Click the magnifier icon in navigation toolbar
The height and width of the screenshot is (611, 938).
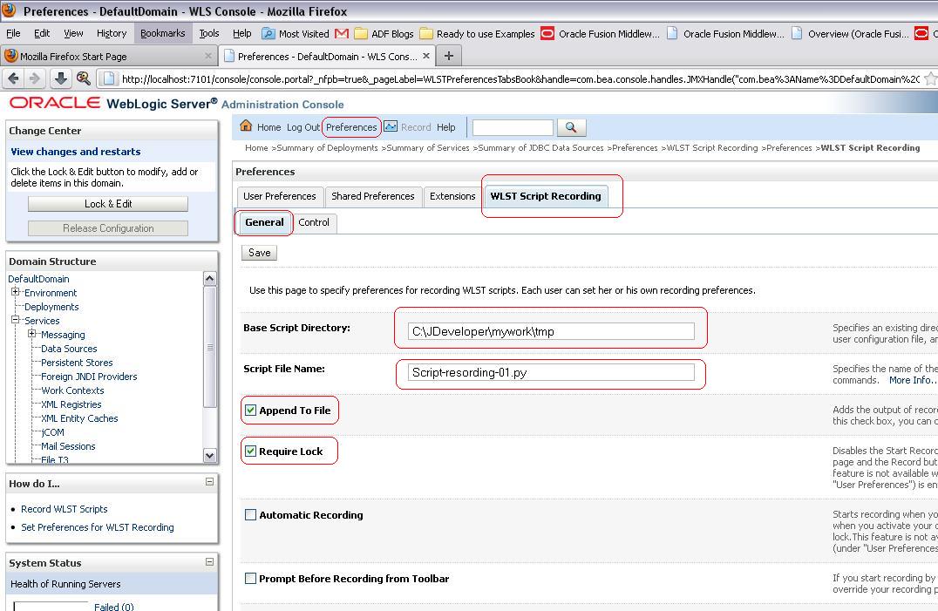pos(83,78)
